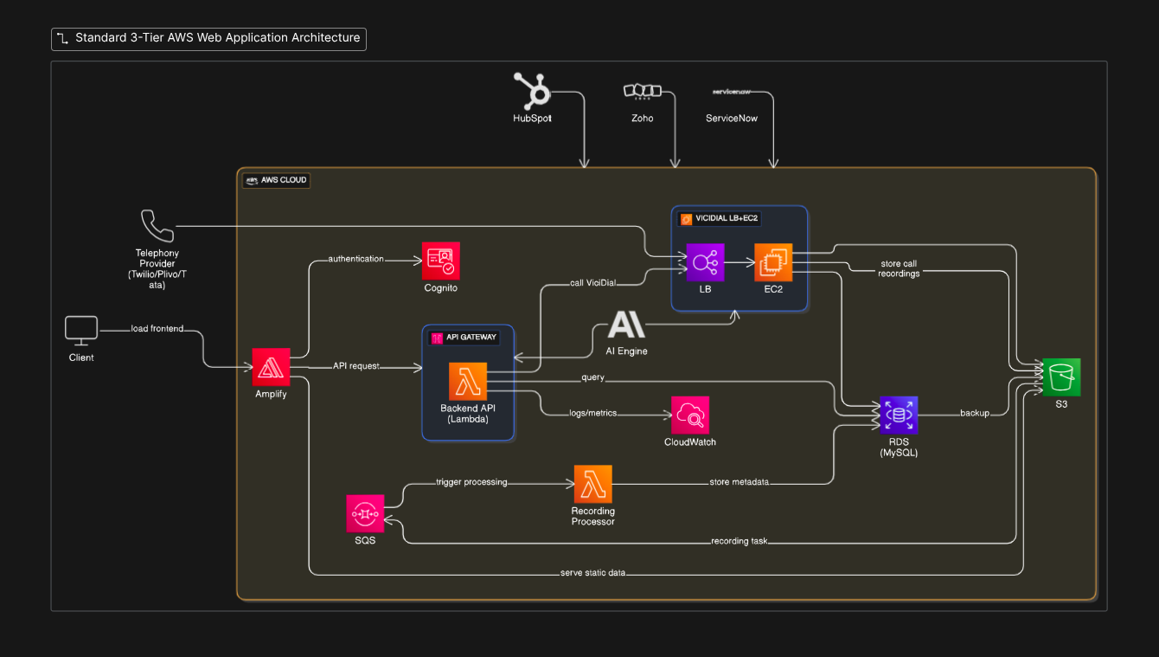Click the Cognito icon
The height and width of the screenshot is (657, 1159).
point(440,259)
